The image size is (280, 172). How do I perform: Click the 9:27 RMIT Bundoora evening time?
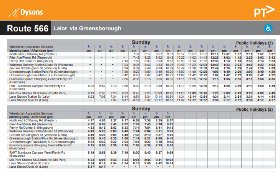[159, 152]
